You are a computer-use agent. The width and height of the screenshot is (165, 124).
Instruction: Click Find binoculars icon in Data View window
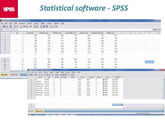pyautogui.click(x=31, y=26)
